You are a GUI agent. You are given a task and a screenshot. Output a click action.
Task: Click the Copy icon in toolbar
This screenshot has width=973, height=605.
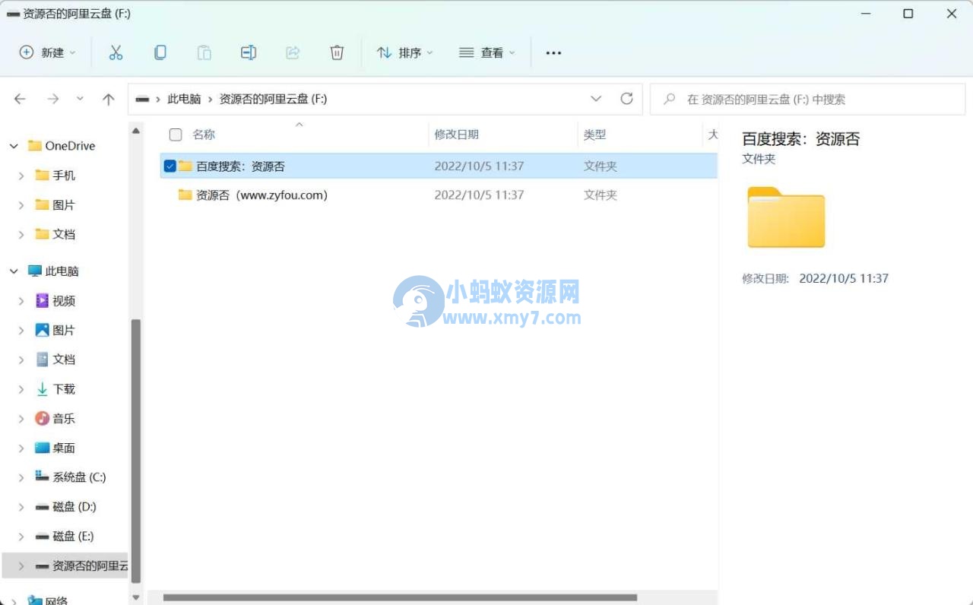(160, 52)
